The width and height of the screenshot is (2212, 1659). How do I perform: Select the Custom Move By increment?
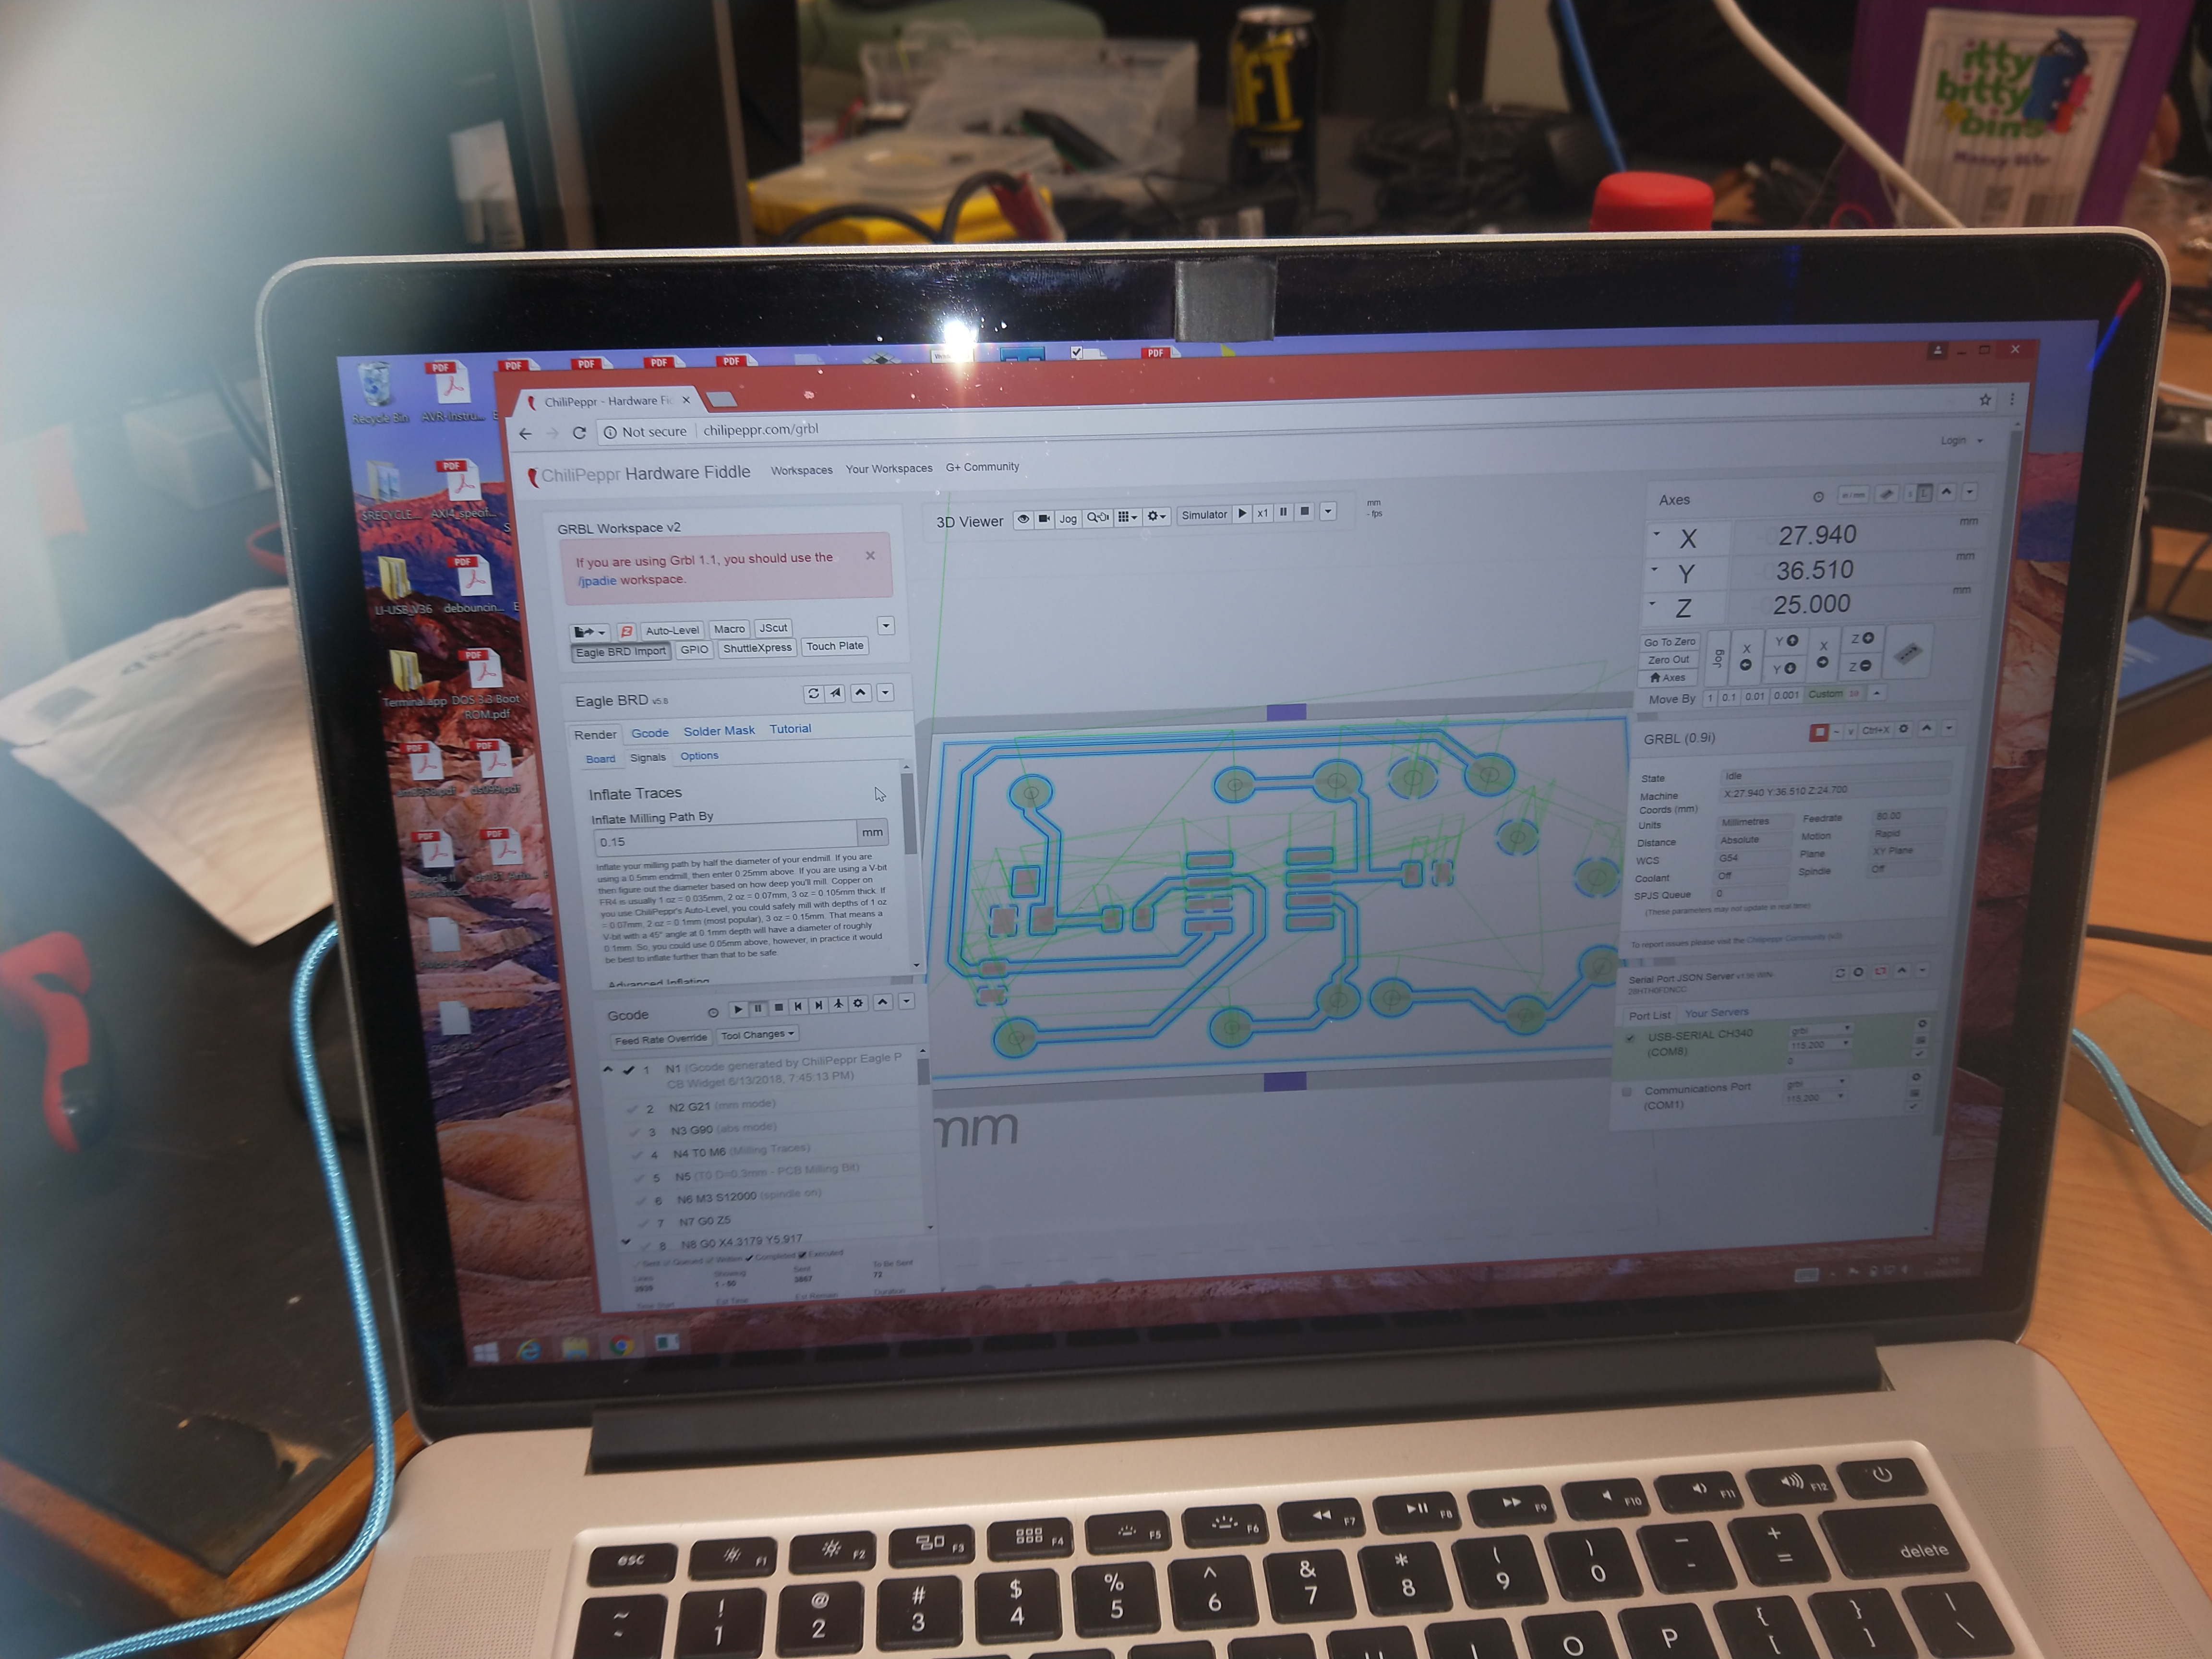1834,694
